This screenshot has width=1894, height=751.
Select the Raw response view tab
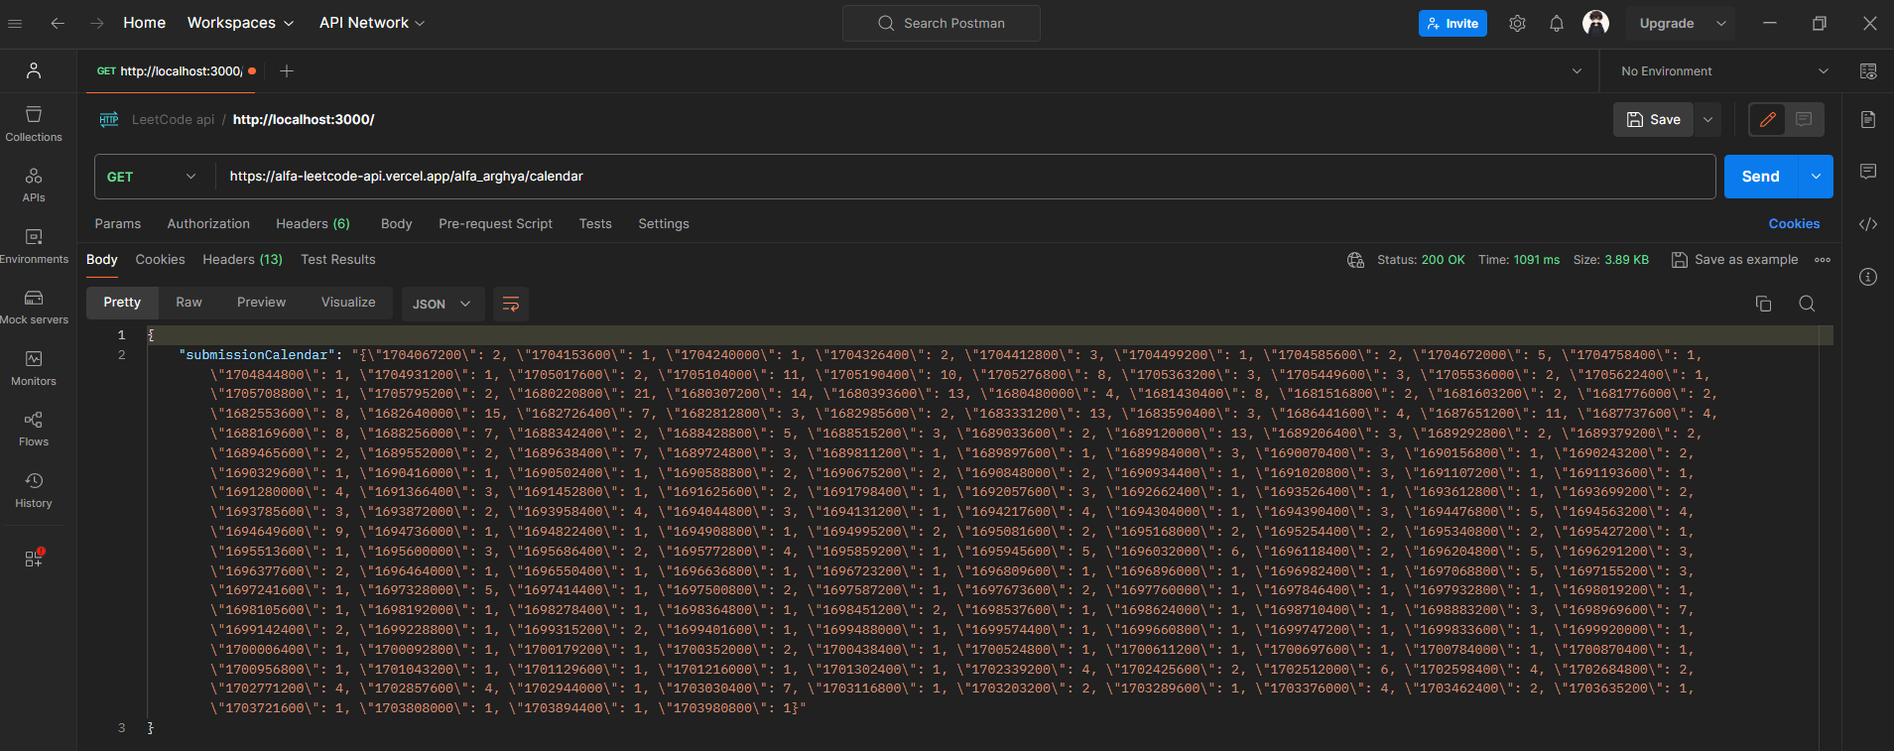pyautogui.click(x=189, y=303)
